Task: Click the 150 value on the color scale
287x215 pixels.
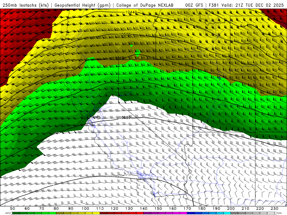Action: [x=158, y=209]
